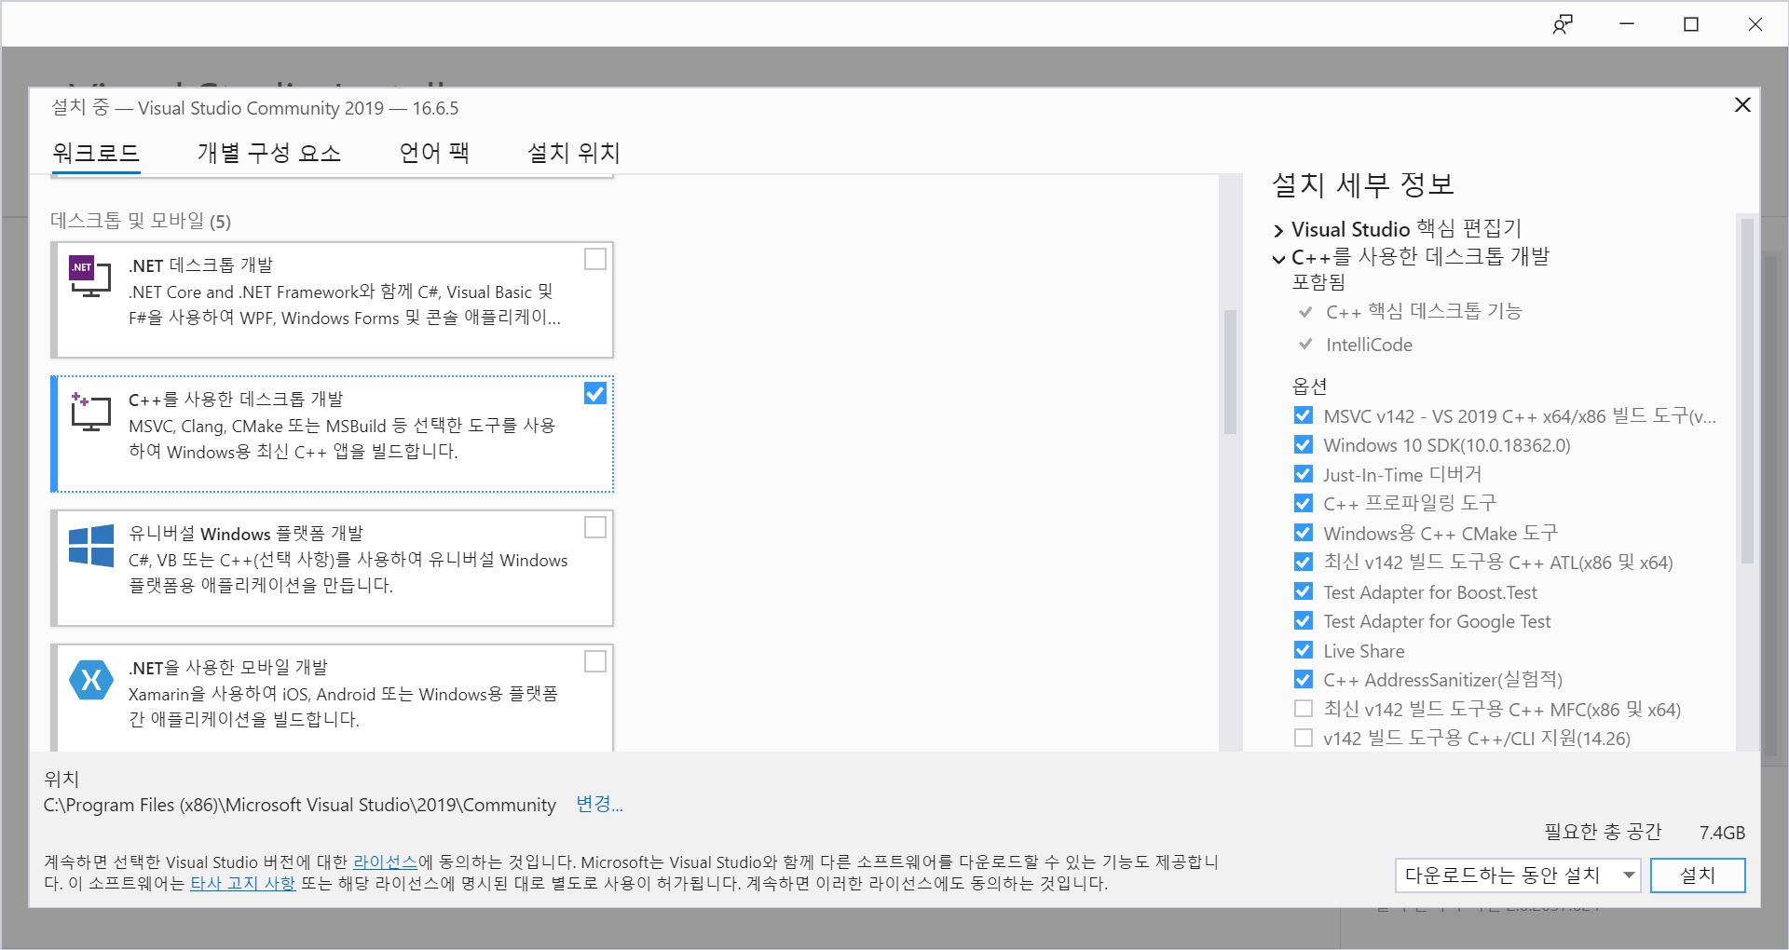Open 다운로드하는 동안 설치 dropdown
1789x950 pixels.
1518,875
